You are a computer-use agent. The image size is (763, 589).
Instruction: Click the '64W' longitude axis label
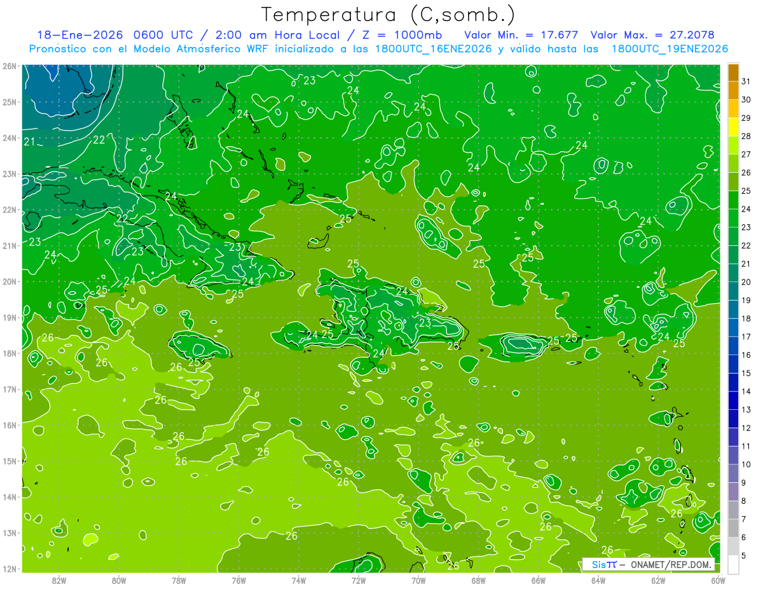(598, 580)
